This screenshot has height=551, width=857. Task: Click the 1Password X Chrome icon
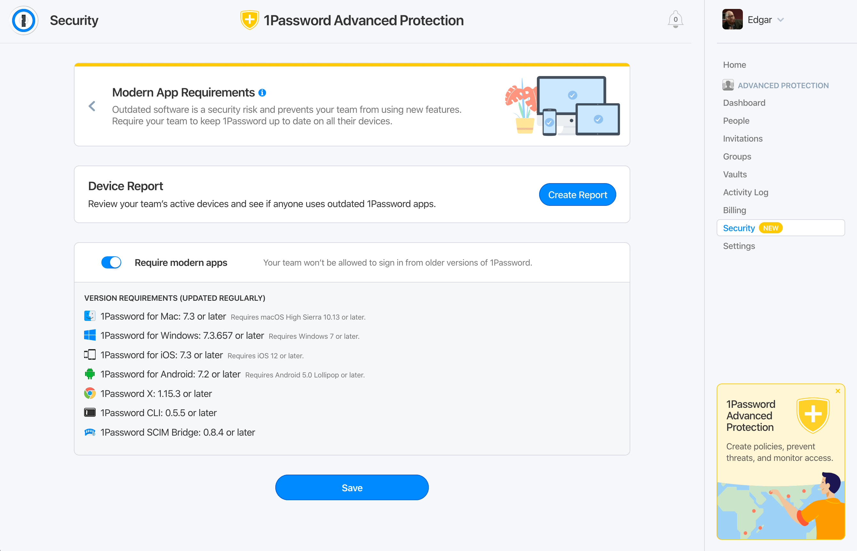[x=90, y=394]
